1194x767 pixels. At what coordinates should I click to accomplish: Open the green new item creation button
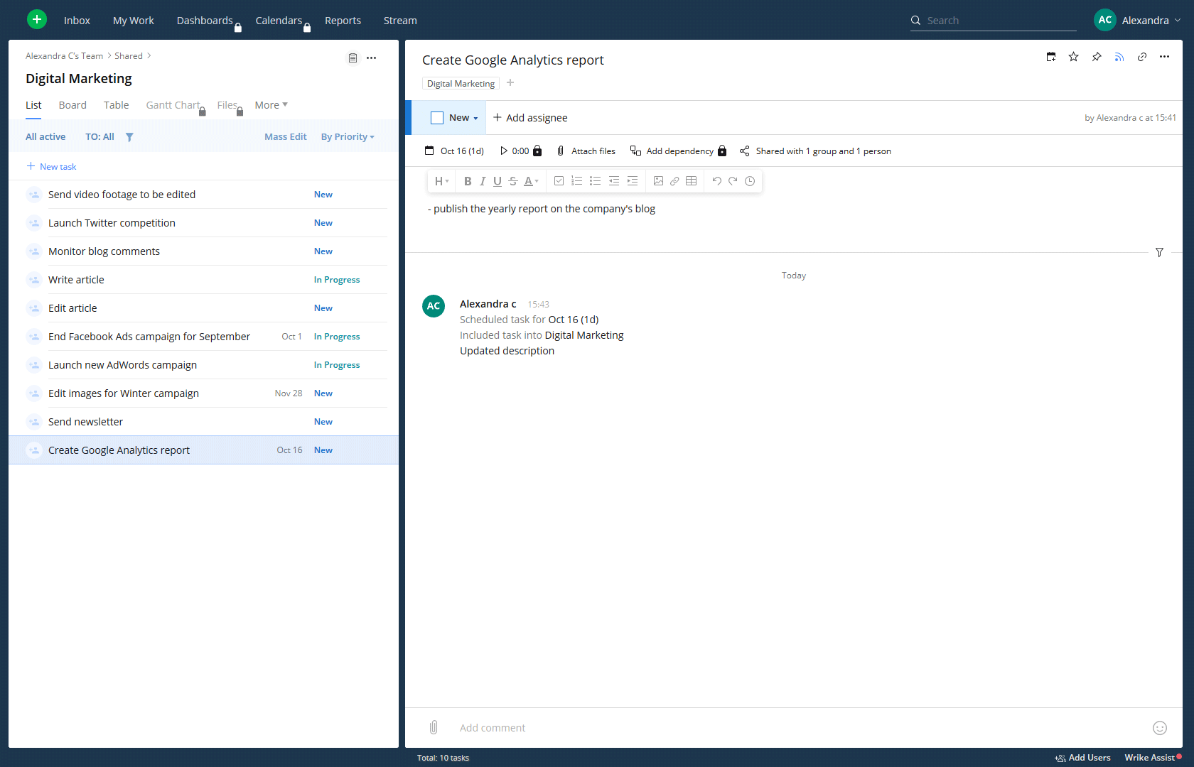tap(36, 19)
